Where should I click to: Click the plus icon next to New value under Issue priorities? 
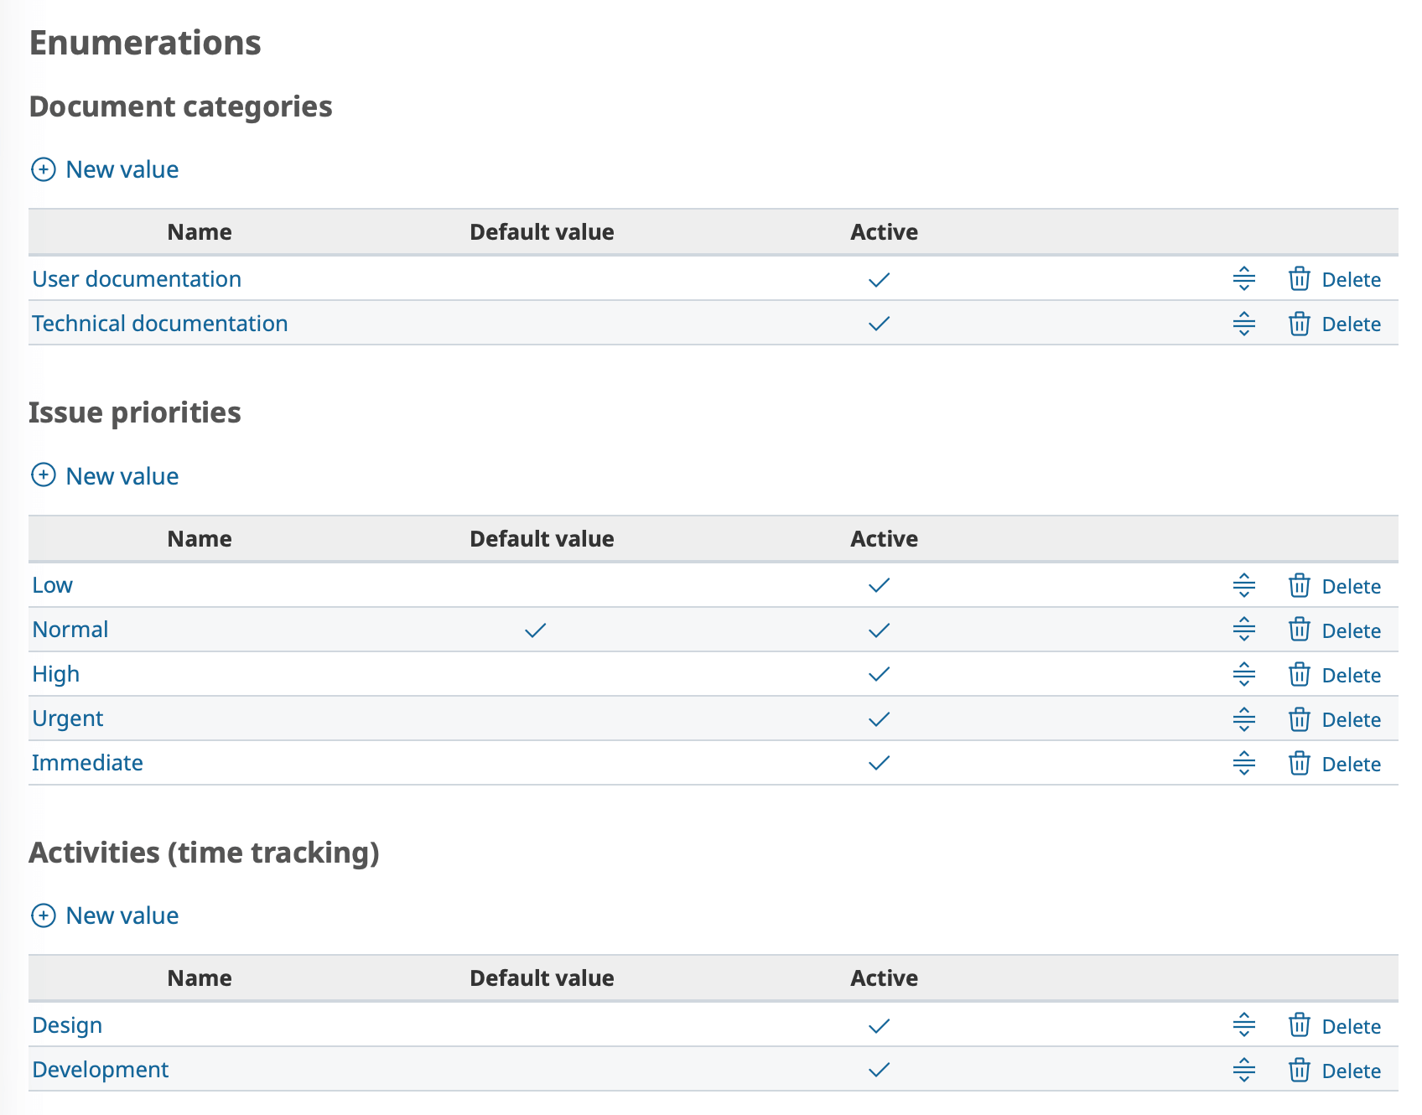pyautogui.click(x=44, y=475)
